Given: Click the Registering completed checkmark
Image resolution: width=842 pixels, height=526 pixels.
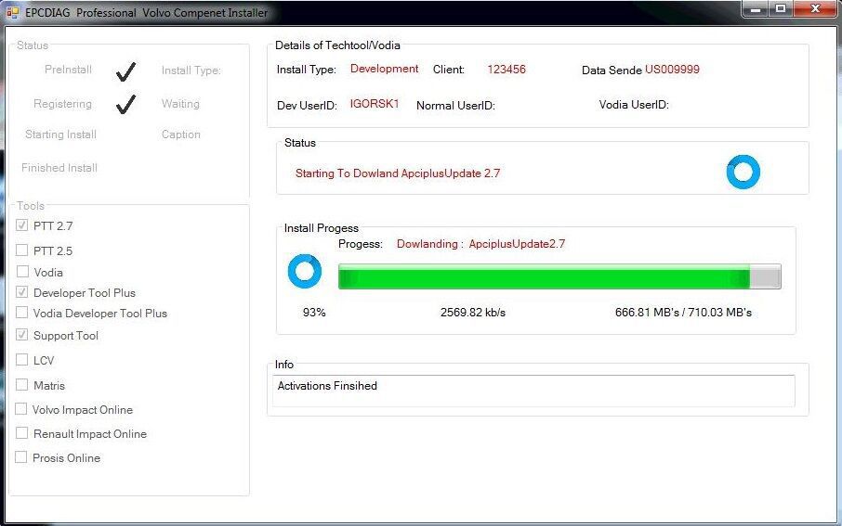Looking at the screenshot, I should [x=126, y=105].
